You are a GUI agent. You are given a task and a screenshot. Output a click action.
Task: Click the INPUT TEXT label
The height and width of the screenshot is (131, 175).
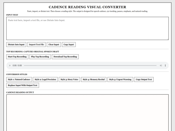[x=12, y=15]
